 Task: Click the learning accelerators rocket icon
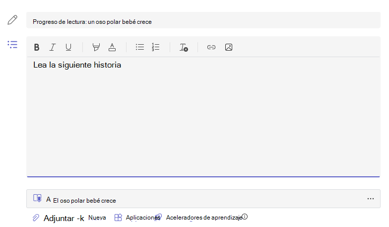coord(158,218)
